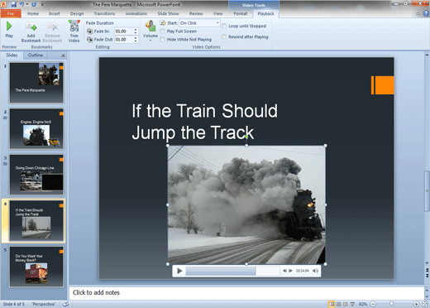Expand the Volume dropdown arrow
This screenshot has width=430, height=308.
tap(150, 41)
